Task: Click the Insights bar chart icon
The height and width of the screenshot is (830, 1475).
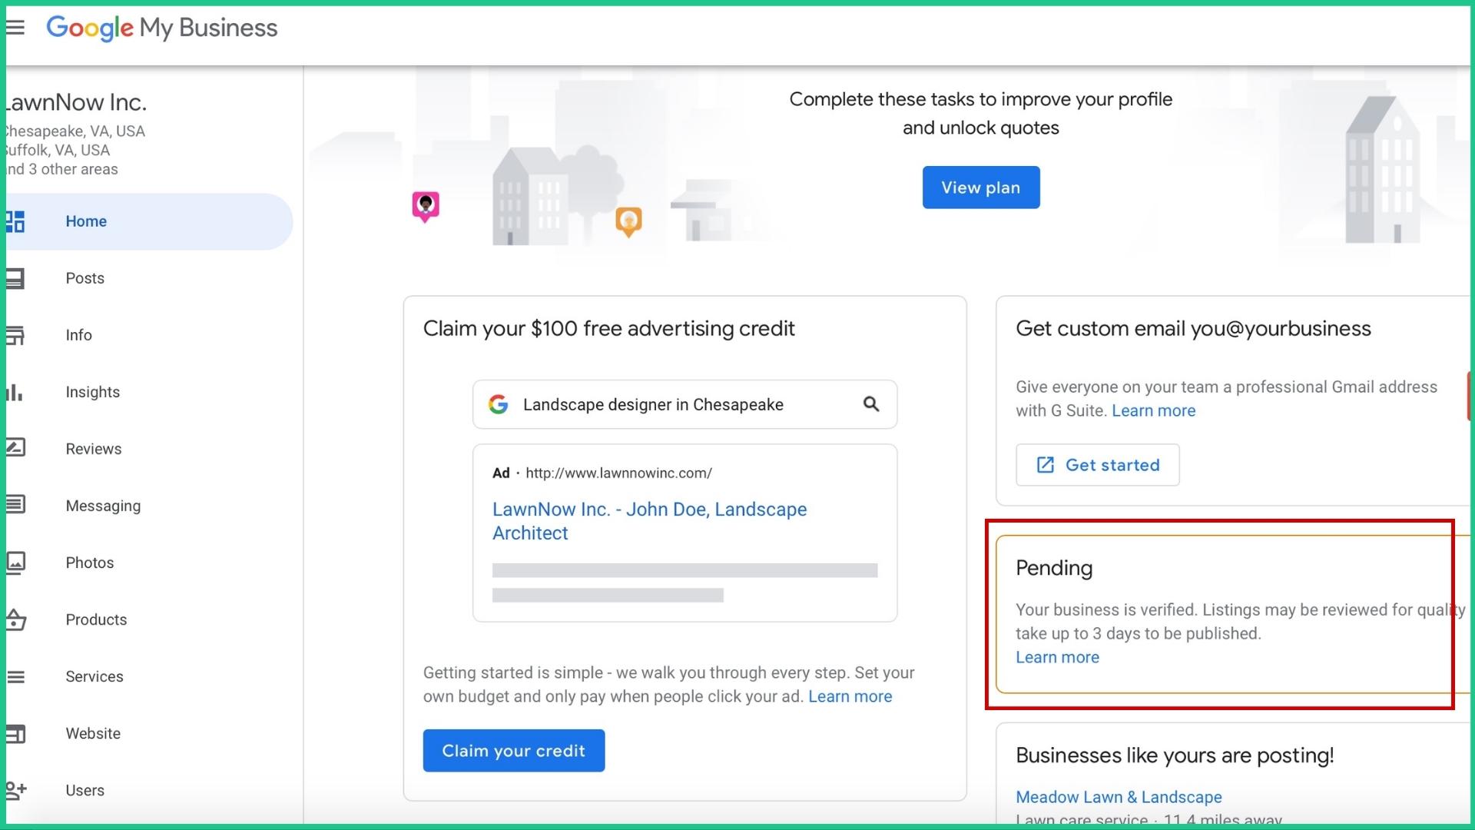Action: (x=15, y=392)
